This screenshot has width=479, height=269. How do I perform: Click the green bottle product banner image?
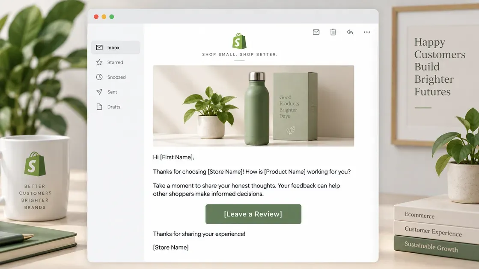coord(253,106)
